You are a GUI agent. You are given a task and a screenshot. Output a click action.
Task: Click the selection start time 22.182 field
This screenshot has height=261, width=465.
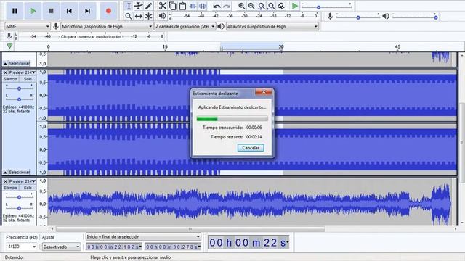(x=114, y=246)
